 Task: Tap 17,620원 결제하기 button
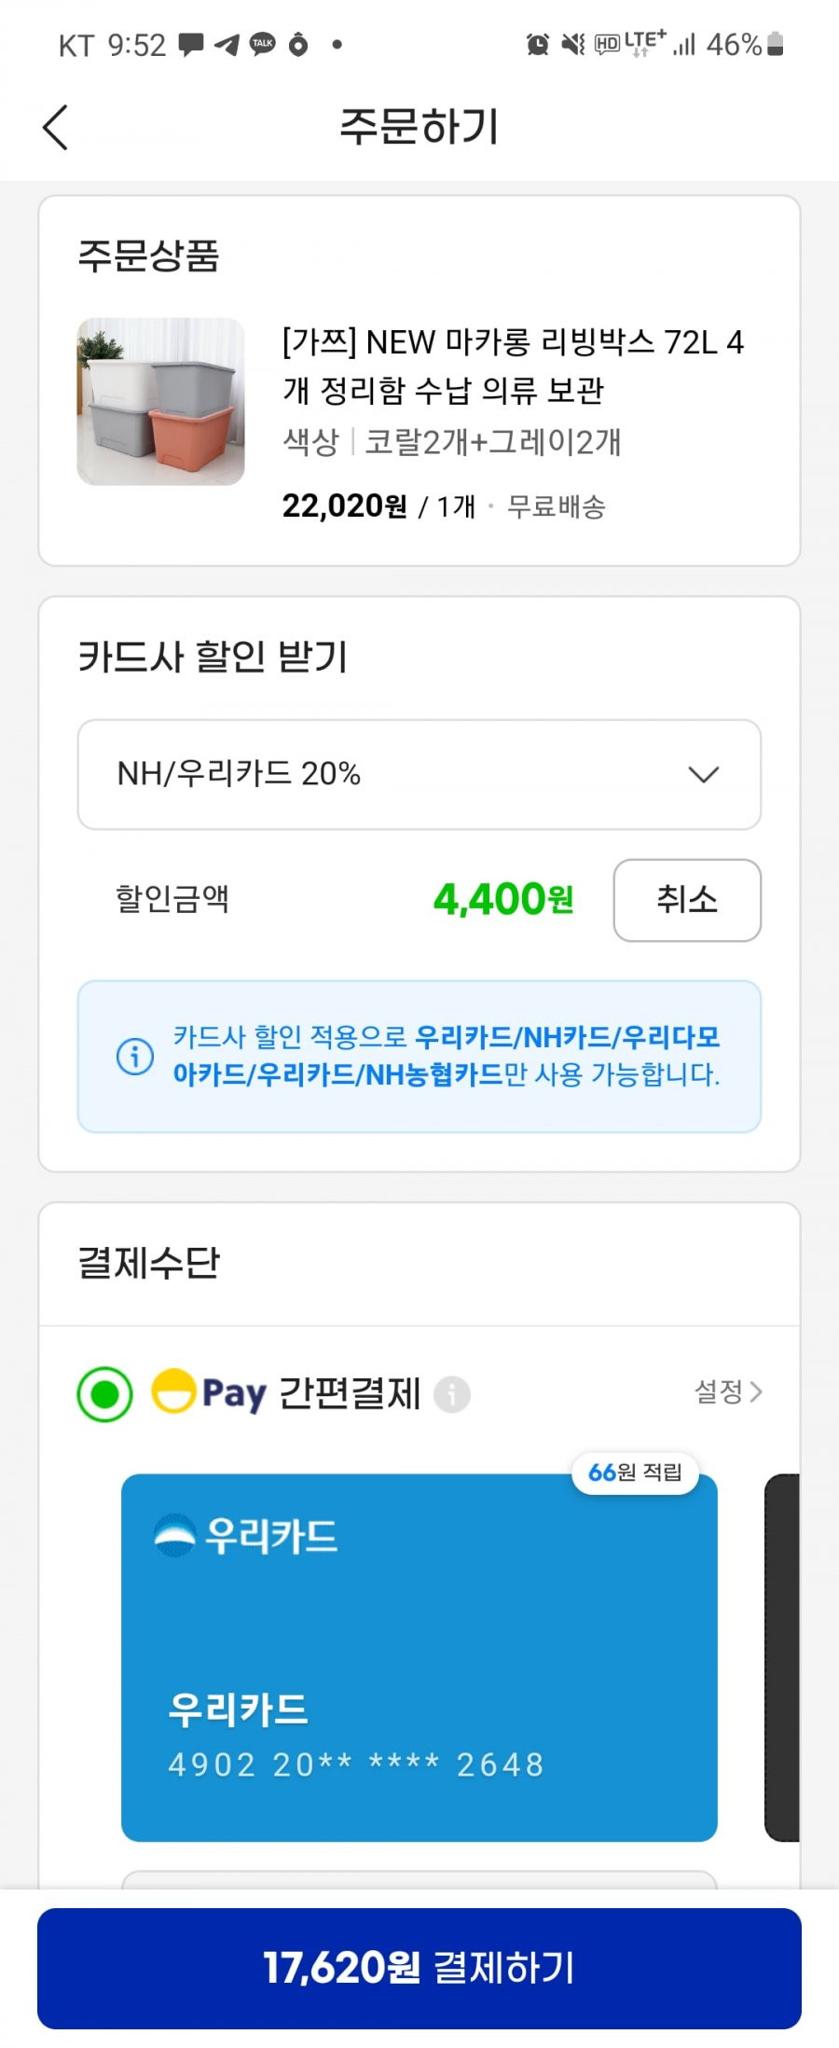coord(419,1968)
